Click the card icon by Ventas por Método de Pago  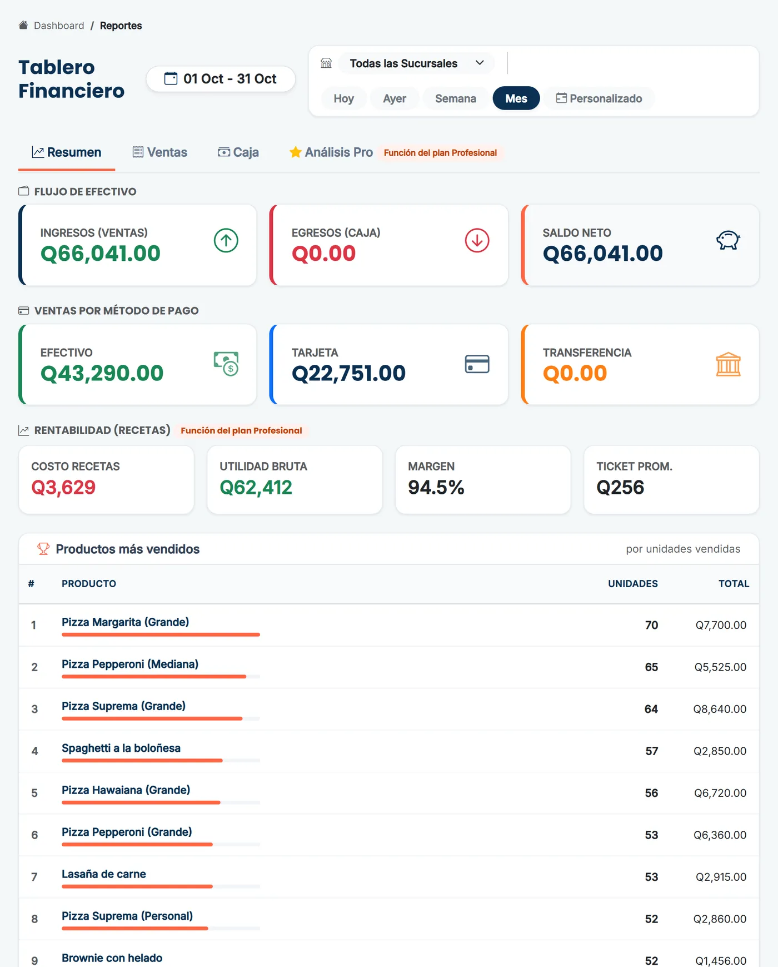[x=24, y=310]
